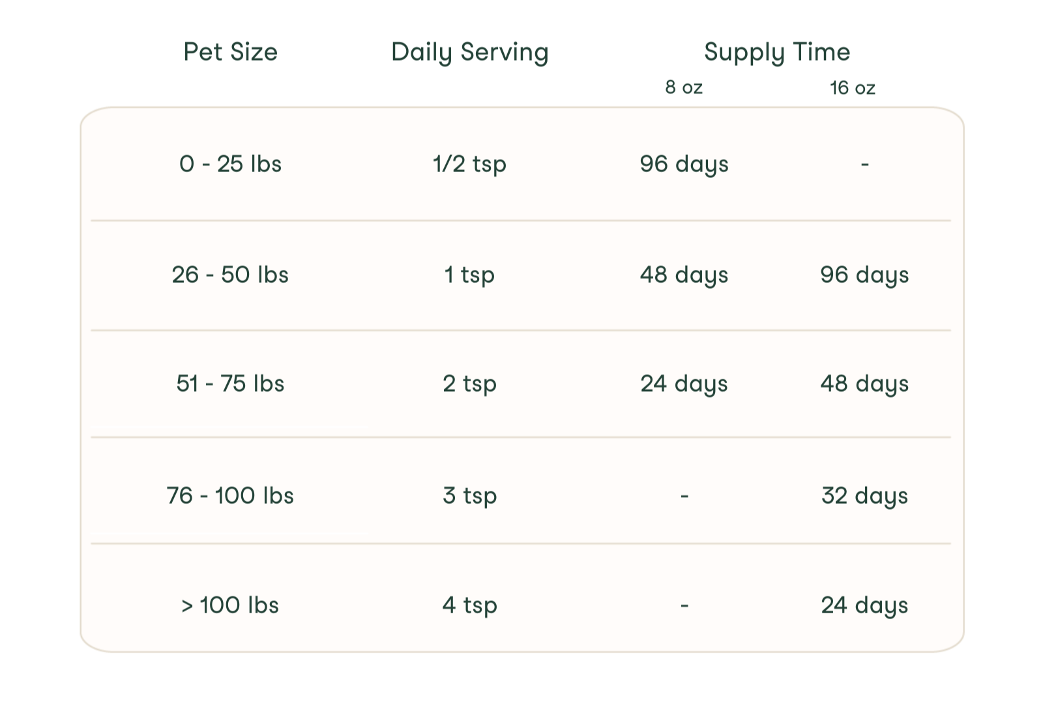Click the 1/2 tsp serving cell
Image resolution: width=1043 pixels, height=713 pixels.
[469, 164]
